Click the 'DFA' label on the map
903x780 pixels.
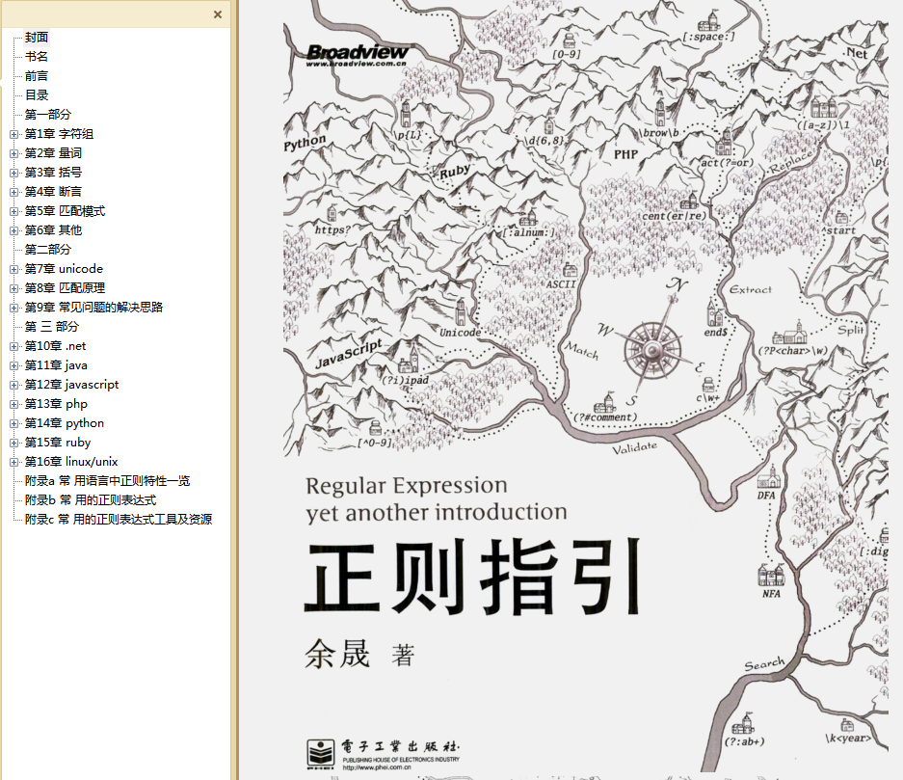766,496
